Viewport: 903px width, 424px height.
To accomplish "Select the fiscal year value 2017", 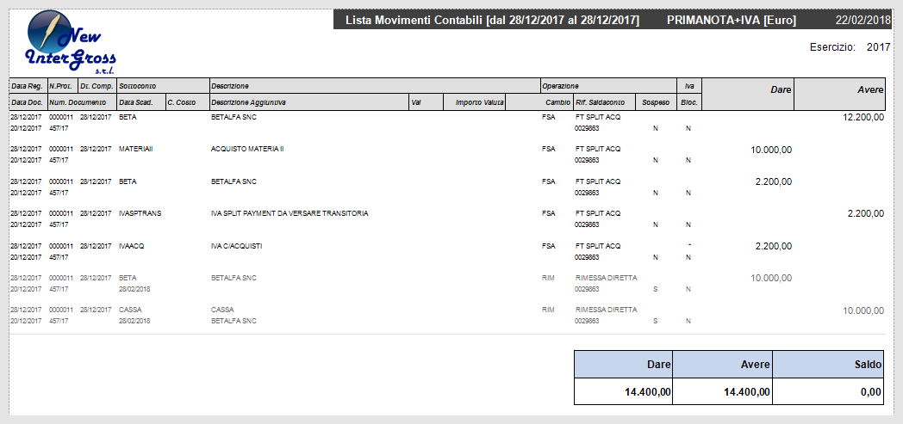I will click(x=878, y=47).
